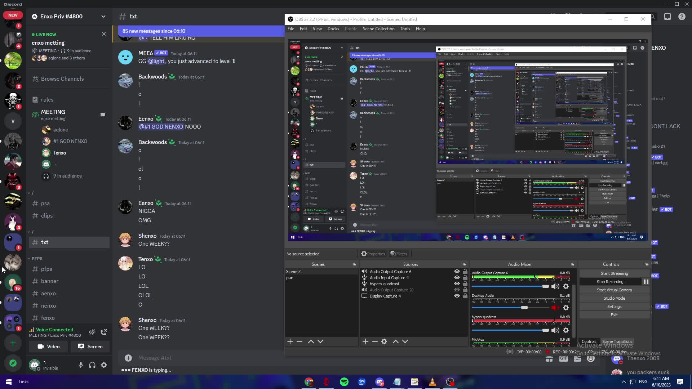Image resolution: width=692 pixels, height=389 pixels.
Task: Expand the Enxo Priv #4800 server dropdown
Action: (x=103, y=17)
